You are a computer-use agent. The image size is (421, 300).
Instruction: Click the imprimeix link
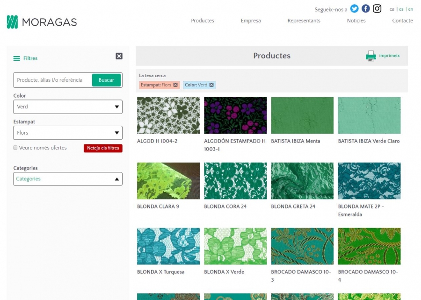pyautogui.click(x=389, y=56)
